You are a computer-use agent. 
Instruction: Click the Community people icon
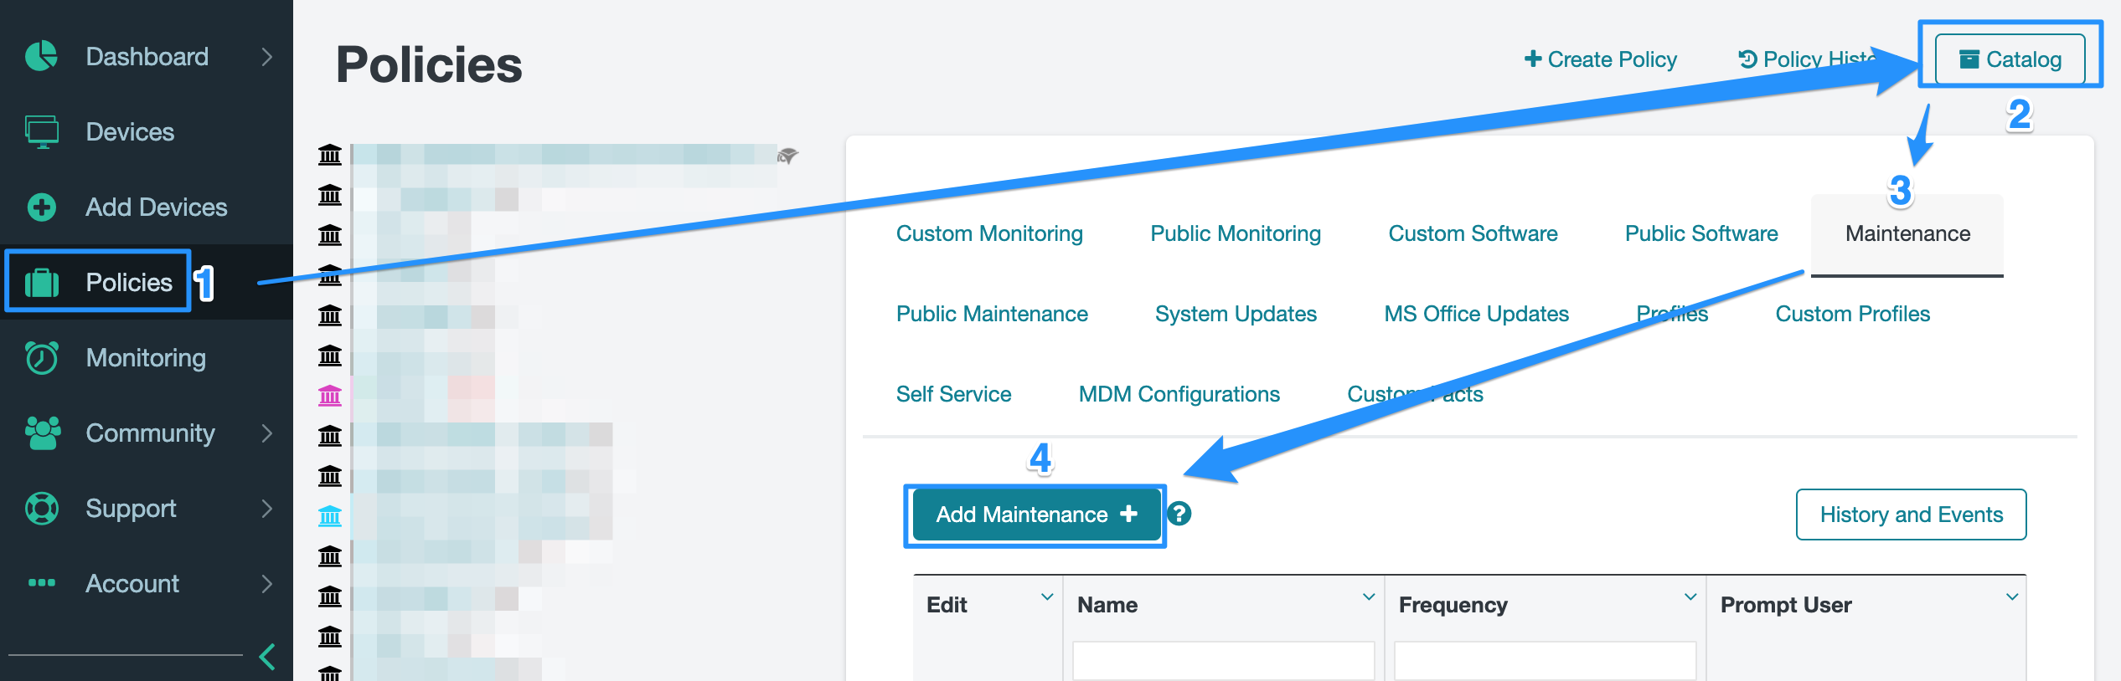43,433
